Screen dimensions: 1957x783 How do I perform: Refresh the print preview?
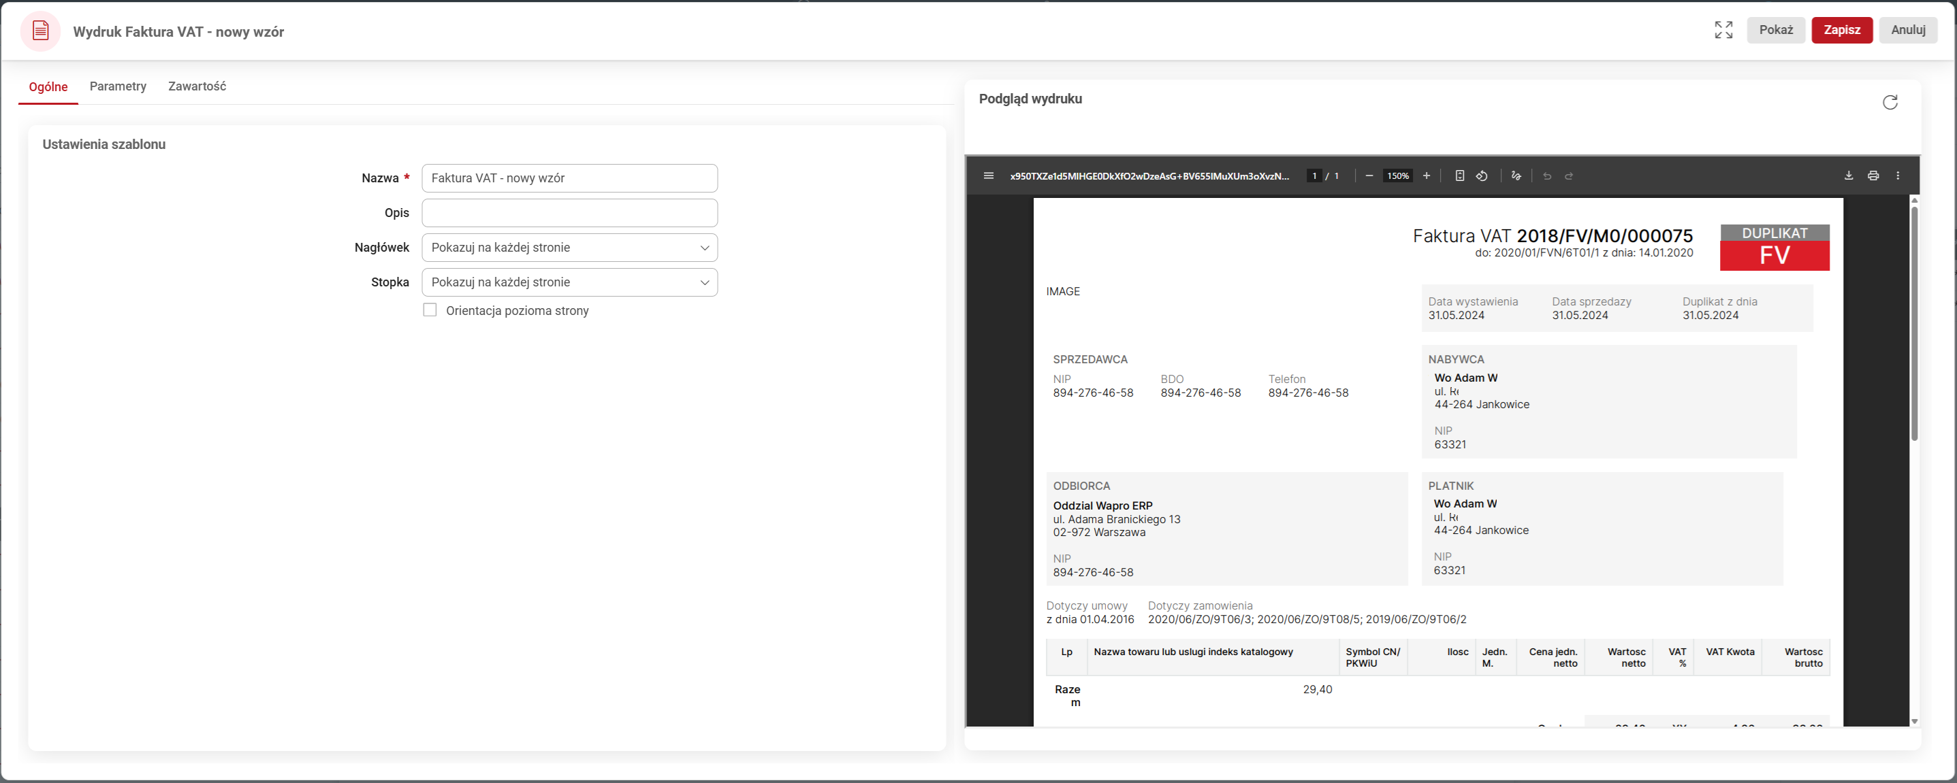coord(1890,103)
